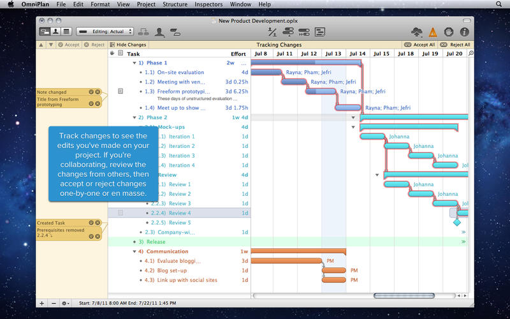Open the note icon beside Freeform prototyping

click(x=120, y=92)
